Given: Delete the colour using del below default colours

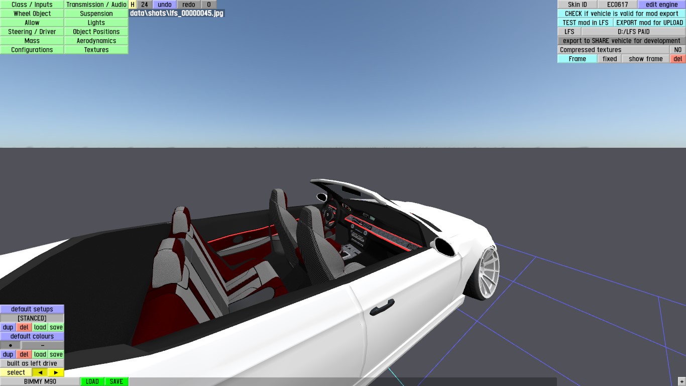Looking at the screenshot, I should pos(24,354).
